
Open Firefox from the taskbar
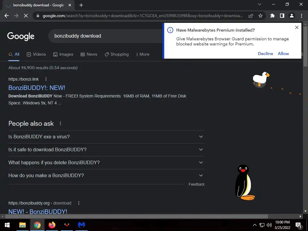(x=52, y=225)
